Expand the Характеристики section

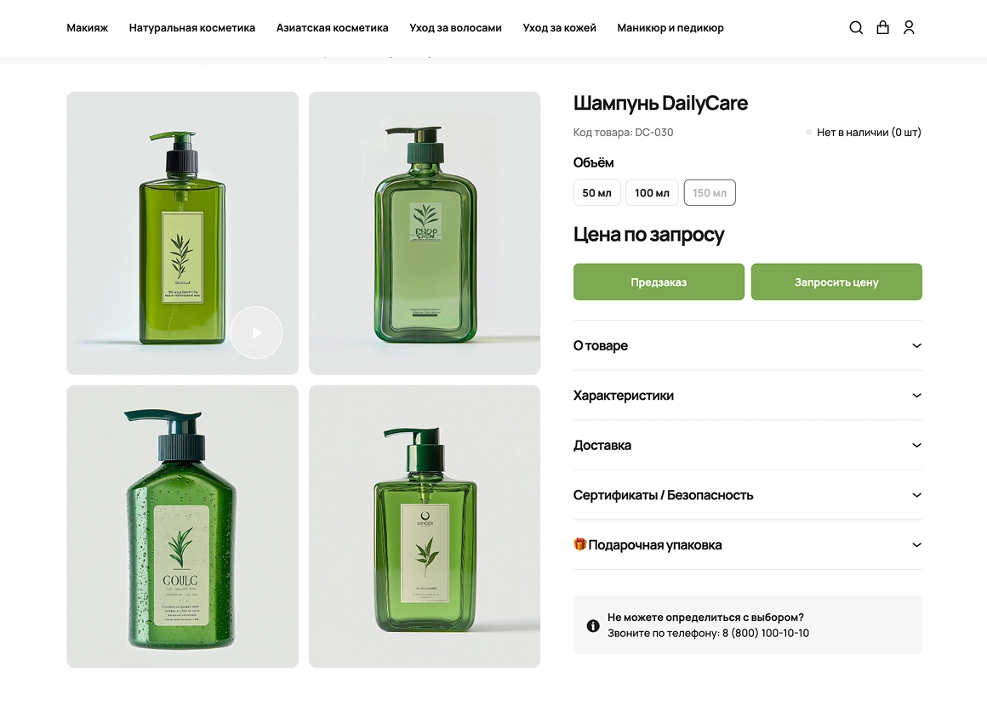coord(747,396)
